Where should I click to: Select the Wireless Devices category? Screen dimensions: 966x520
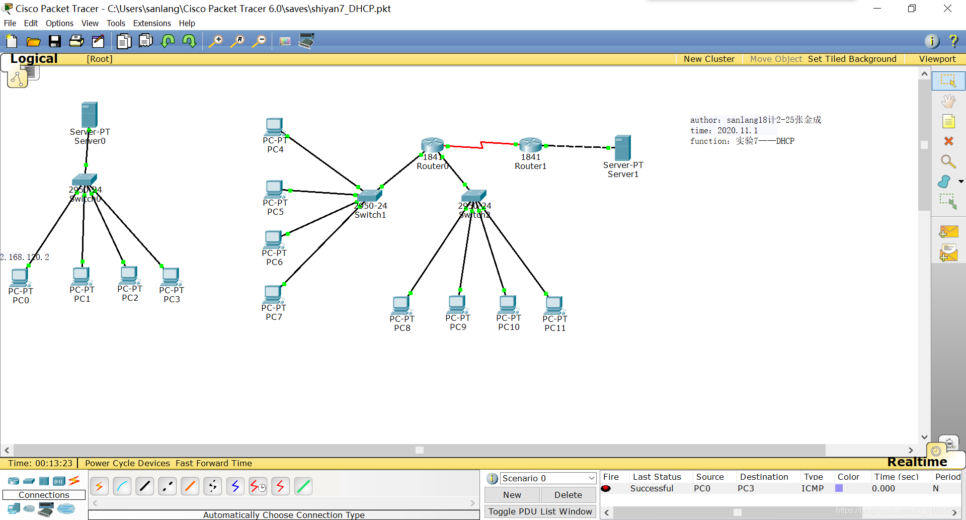click(x=59, y=481)
